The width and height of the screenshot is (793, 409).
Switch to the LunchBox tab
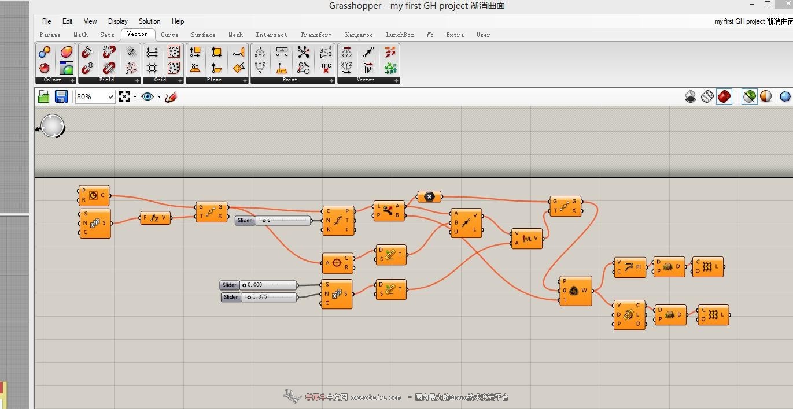point(400,35)
